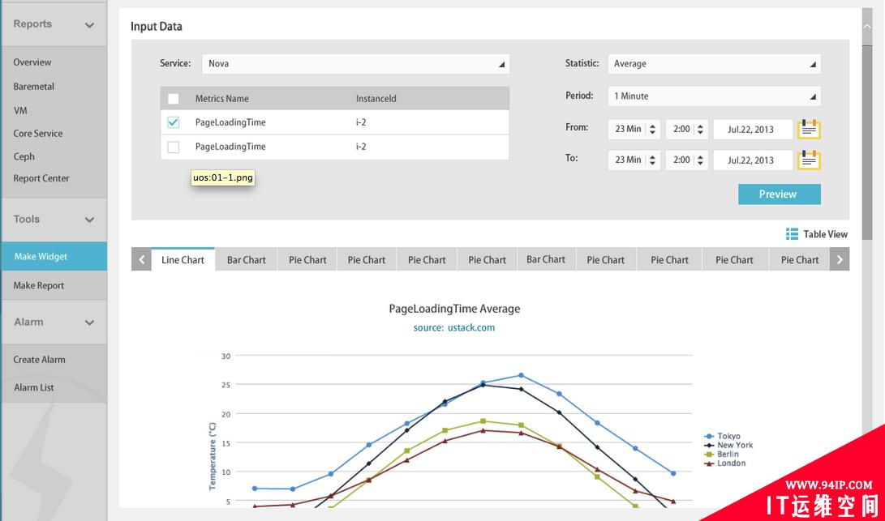Viewport: 885px width, 521px height.
Task: Sort by InstanceId column header
Action: coord(376,99)
